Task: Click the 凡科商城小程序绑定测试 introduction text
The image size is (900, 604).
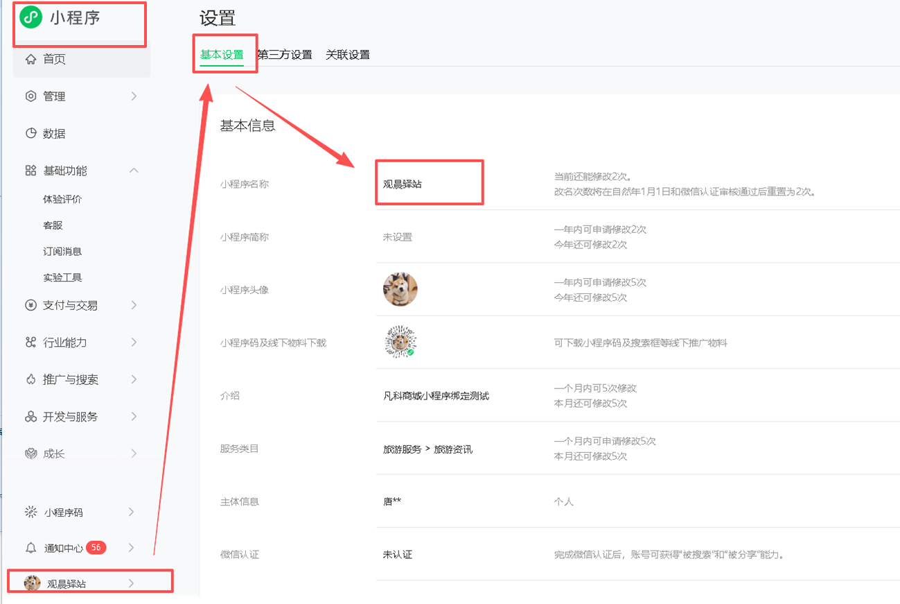Action: click(436, 395)
